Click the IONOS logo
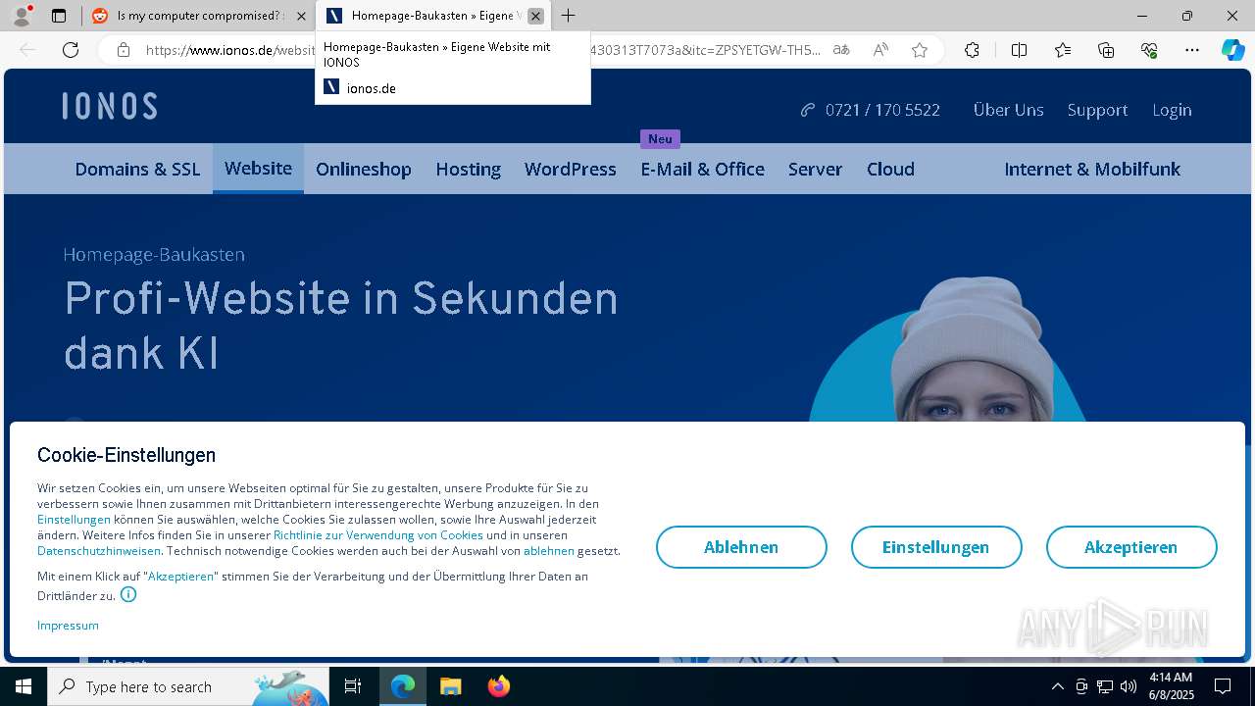1255x706 pixels. click(x=110, y=106)
